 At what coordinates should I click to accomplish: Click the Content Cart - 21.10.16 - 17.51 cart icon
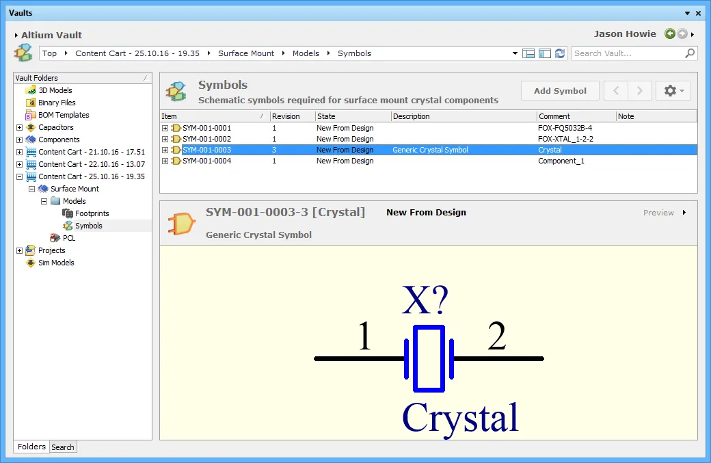click(x=31, y=152)
